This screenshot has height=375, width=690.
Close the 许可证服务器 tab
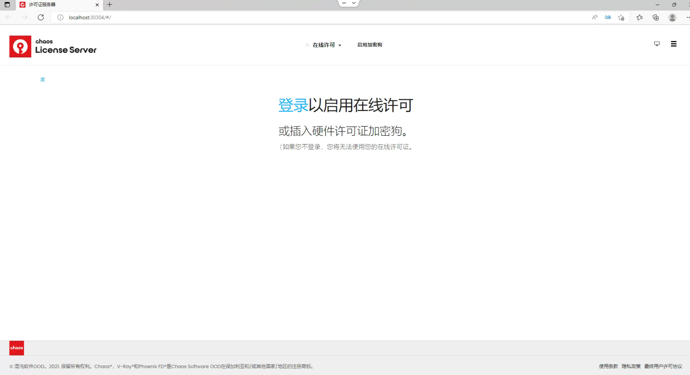(x=97, y=5)
